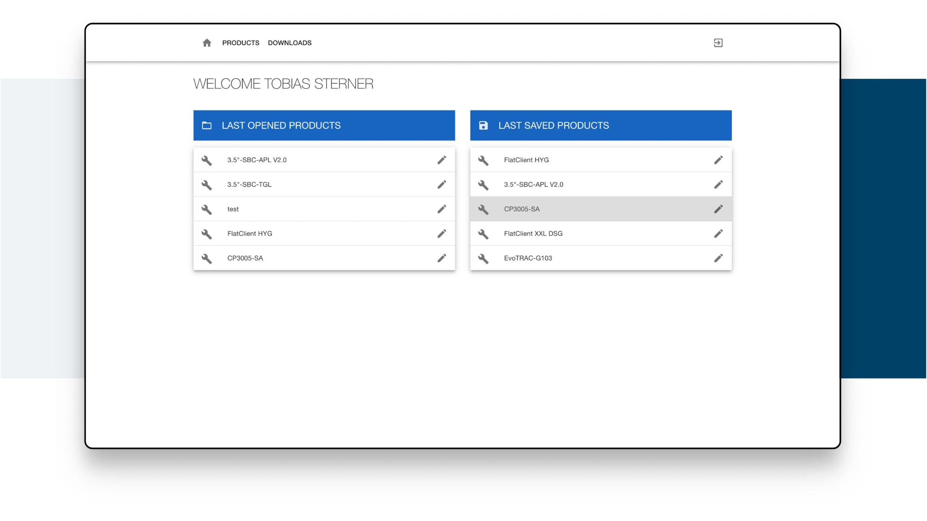The width and height of the screenshot is (927, 521).
Task: Click edit pencil for test product
Action: coord(442,209)
